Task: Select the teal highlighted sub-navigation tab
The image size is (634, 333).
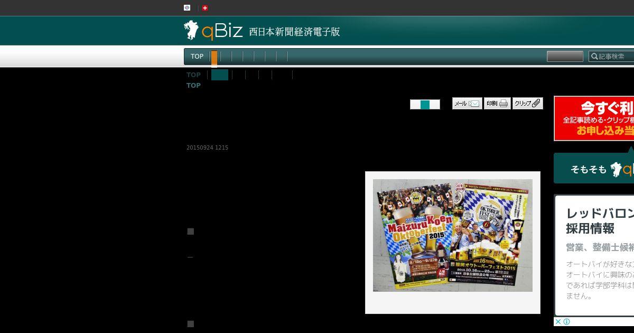Action: [220, 75]
